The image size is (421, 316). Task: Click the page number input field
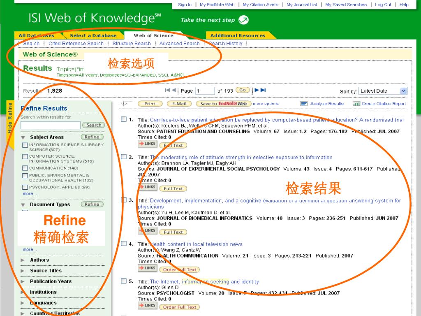(205, 91)
